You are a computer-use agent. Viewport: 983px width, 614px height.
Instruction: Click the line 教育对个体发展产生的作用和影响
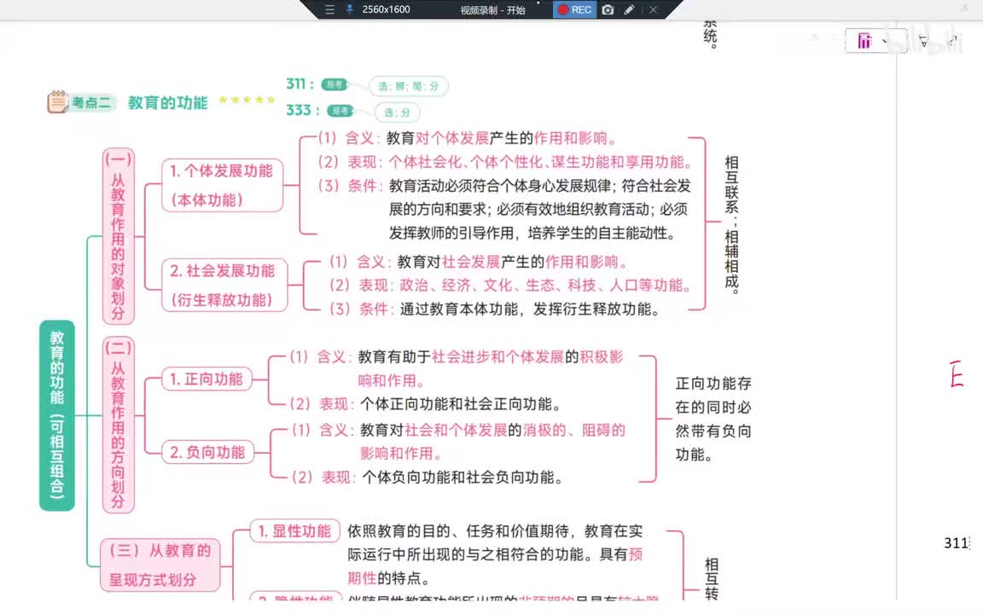[503, 138]
